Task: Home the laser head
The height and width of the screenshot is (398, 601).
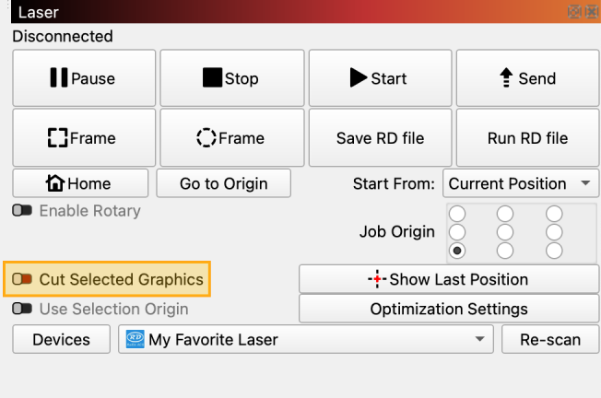Action: 80,183
